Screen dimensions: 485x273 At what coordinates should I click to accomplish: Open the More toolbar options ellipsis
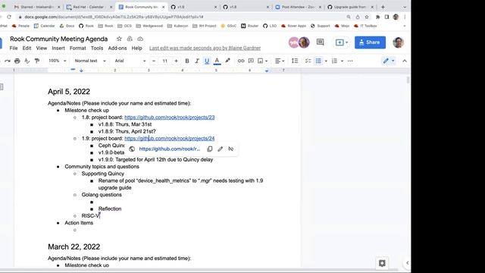pos(350,61)
